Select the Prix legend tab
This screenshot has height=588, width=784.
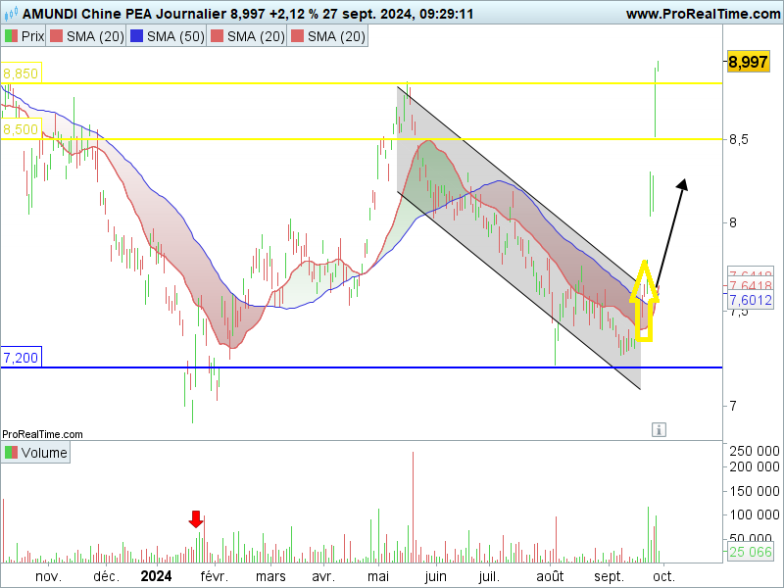(24, 36)
